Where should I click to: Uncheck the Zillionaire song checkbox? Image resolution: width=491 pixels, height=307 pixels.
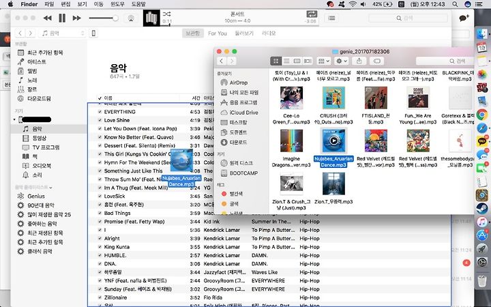100,297
